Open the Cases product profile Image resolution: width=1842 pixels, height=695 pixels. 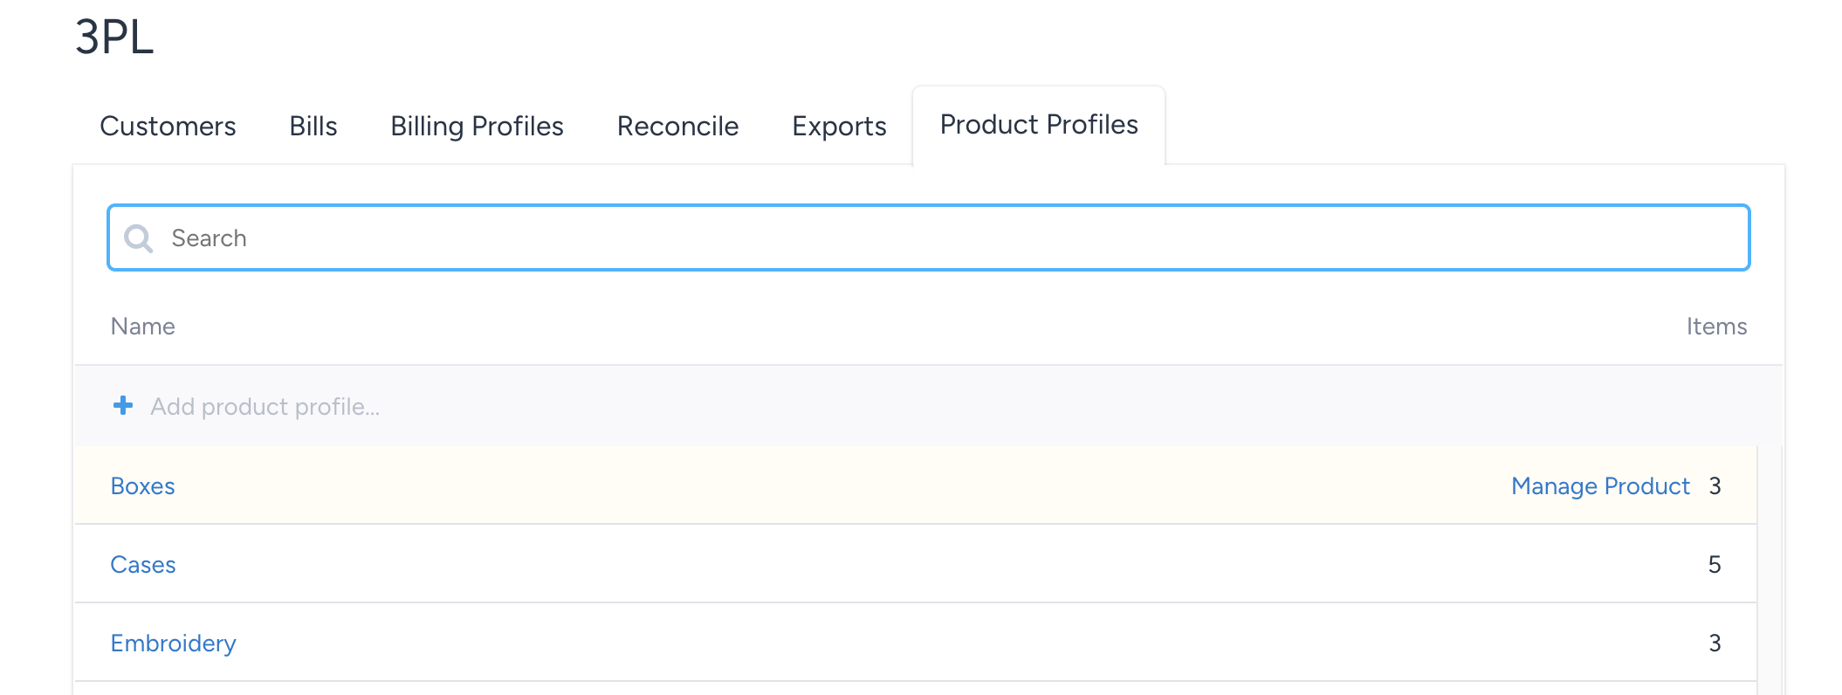(142, 565)
